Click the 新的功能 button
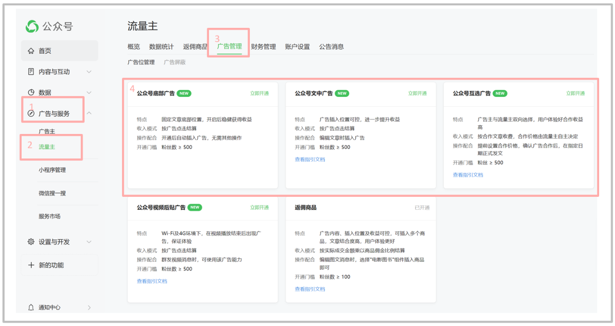Viewport: 615px width, 326px height. [60, 265]
